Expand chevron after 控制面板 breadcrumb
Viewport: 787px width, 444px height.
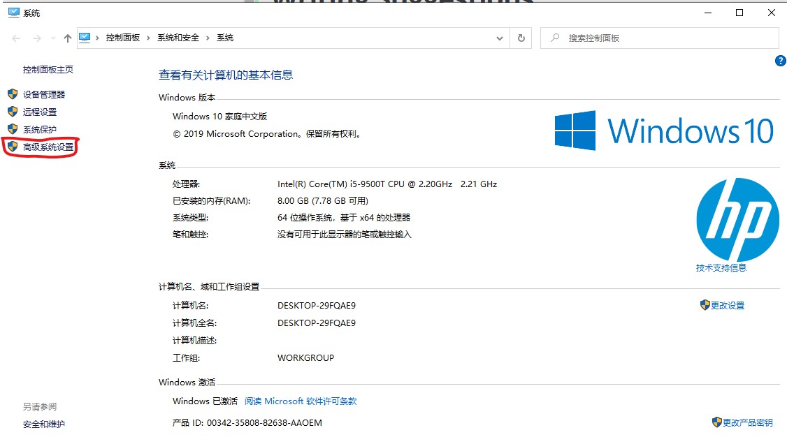[x=149, y=38]
